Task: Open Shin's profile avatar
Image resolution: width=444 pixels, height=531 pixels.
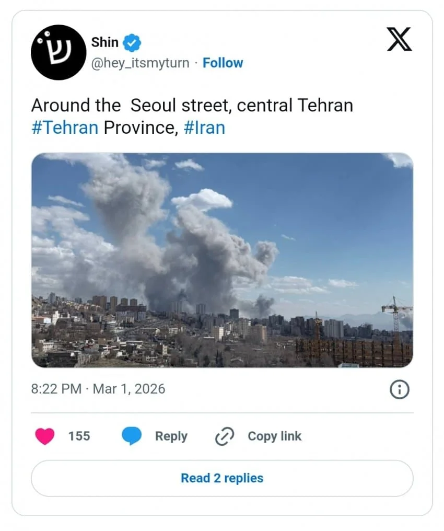Action: (x=59, y=52)
